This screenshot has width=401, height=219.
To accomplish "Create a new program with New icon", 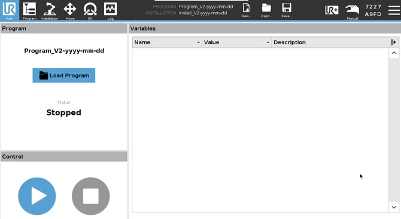I will pos(246,10).
